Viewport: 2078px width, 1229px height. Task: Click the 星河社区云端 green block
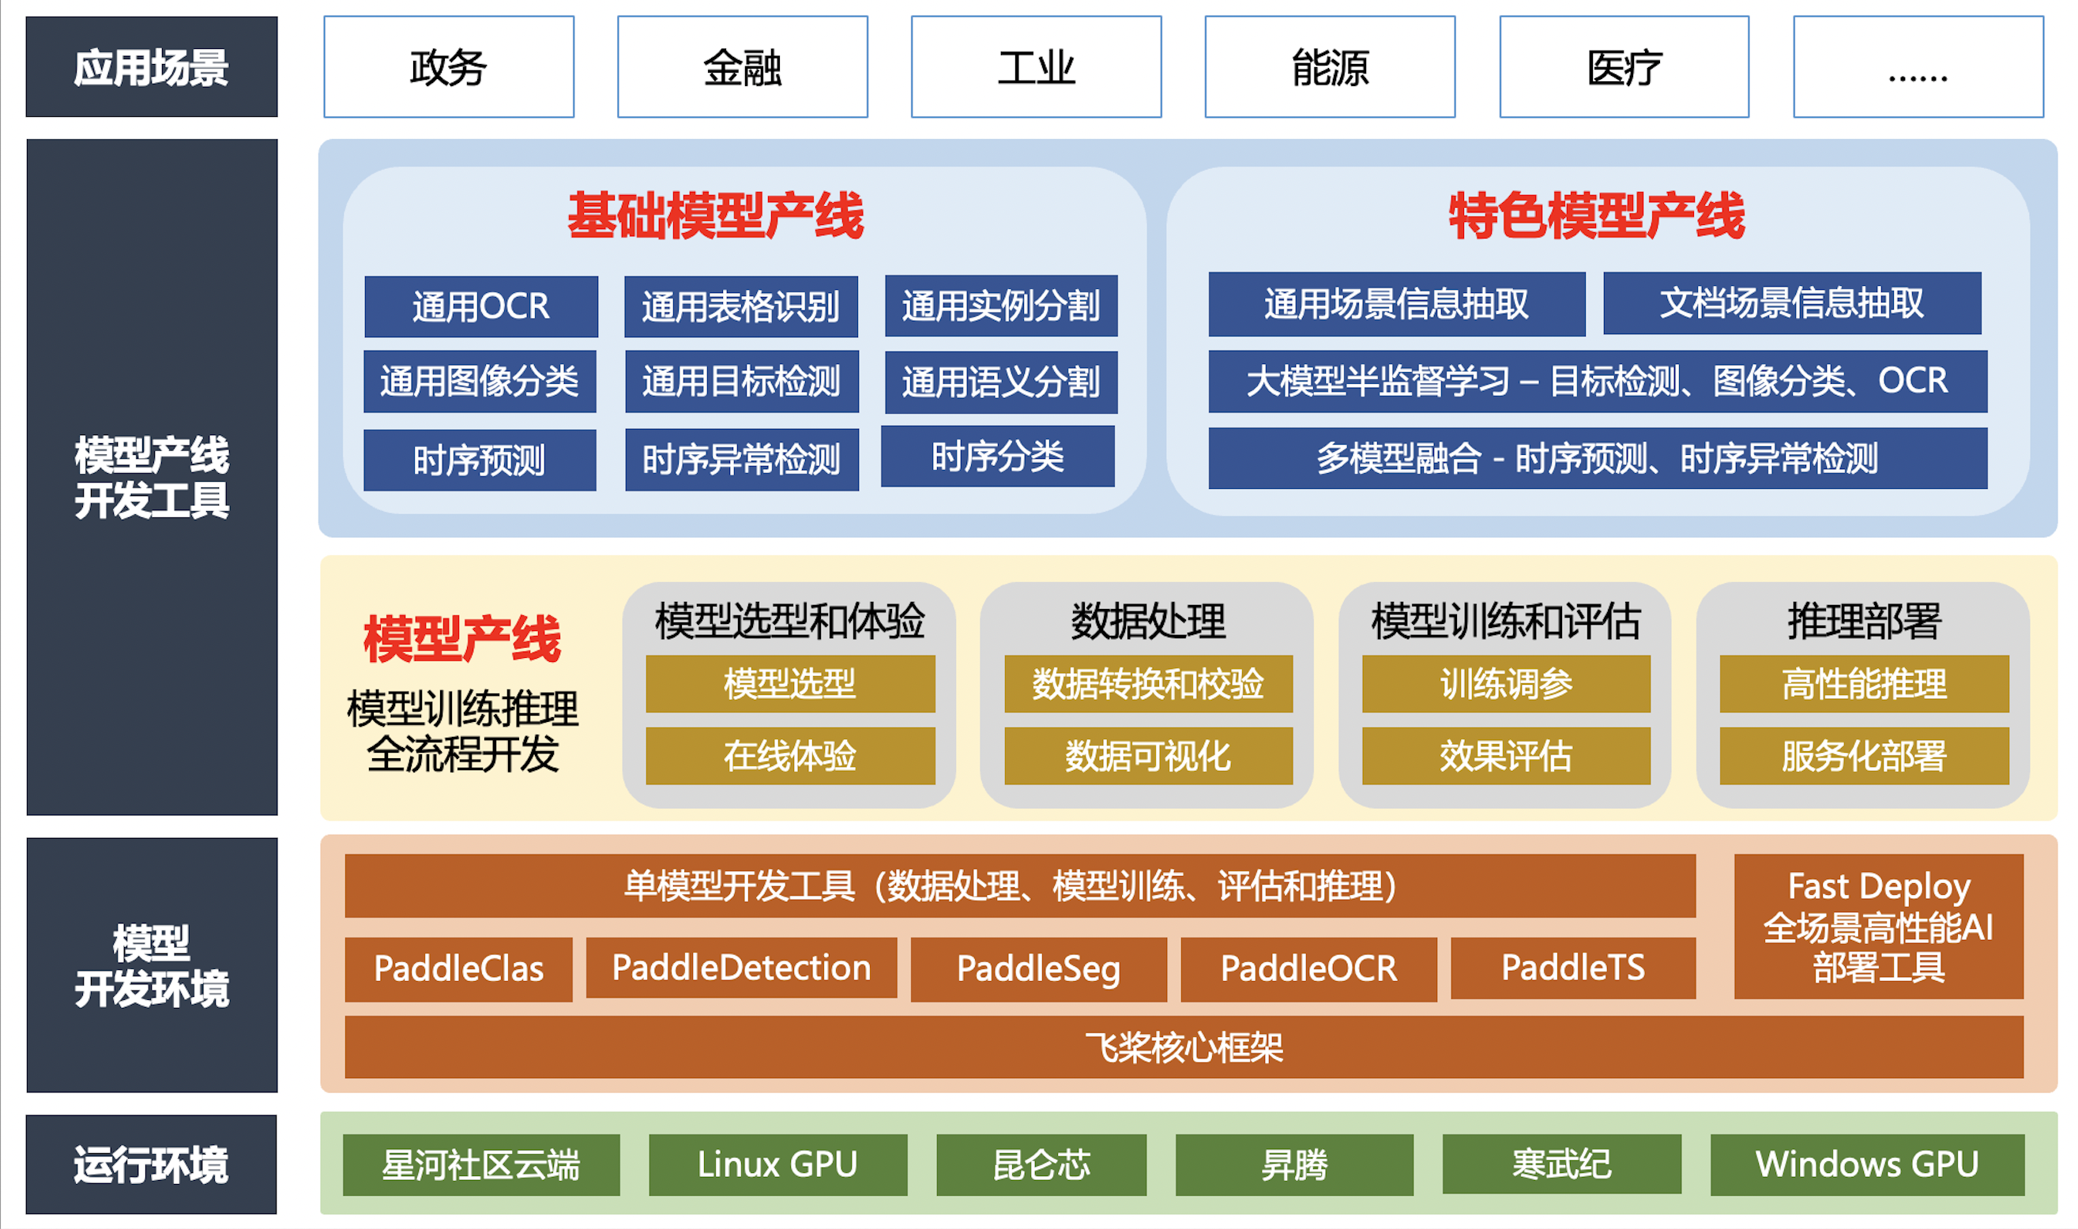[x=481, y=1165]
